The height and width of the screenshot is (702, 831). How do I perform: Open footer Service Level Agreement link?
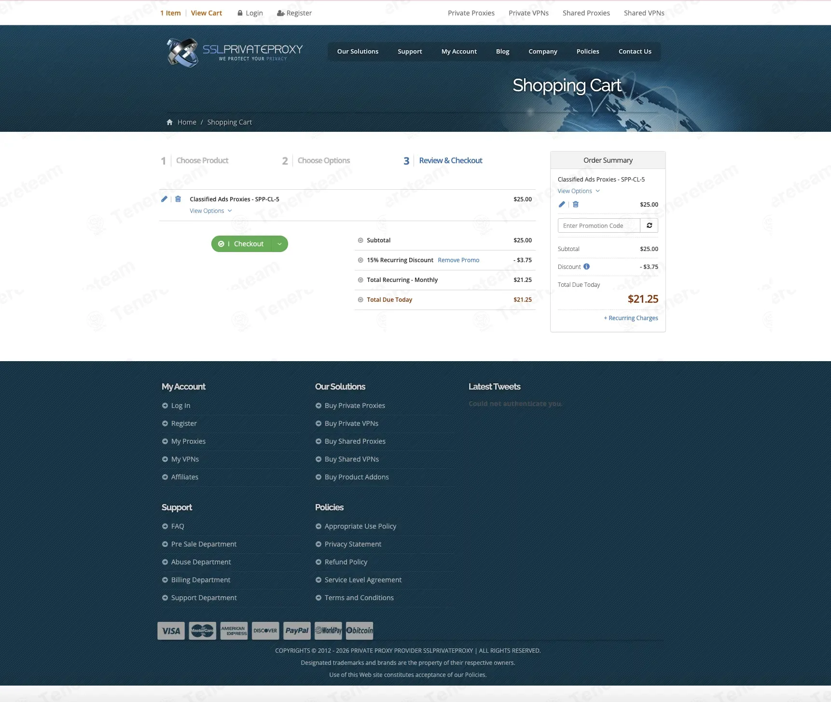coord(363,580)
